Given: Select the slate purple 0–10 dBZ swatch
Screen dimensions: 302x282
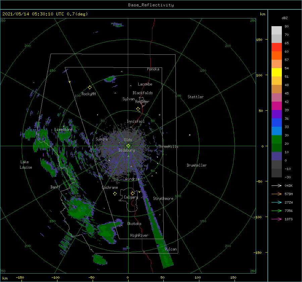Looking at the screenshot, I should pos(276,156).
